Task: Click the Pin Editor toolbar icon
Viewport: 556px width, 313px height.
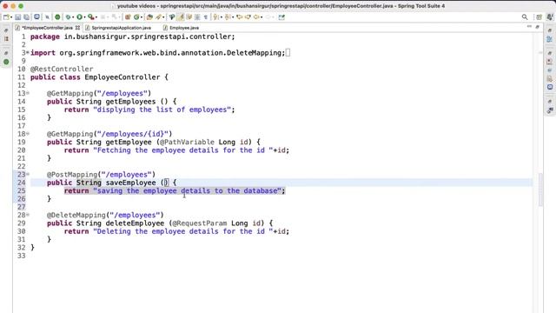Action: click(281, 17)
